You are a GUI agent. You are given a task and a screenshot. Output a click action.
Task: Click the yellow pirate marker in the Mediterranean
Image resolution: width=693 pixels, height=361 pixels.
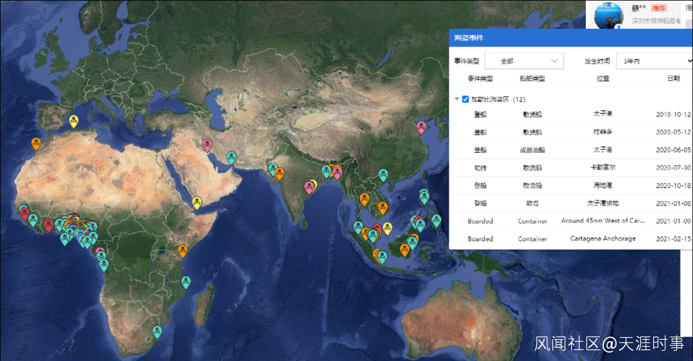coord(74,120)
